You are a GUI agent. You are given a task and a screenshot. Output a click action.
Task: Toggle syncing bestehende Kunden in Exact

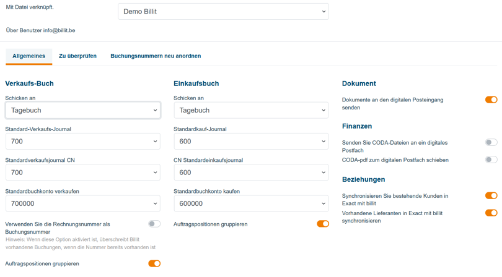491,195
